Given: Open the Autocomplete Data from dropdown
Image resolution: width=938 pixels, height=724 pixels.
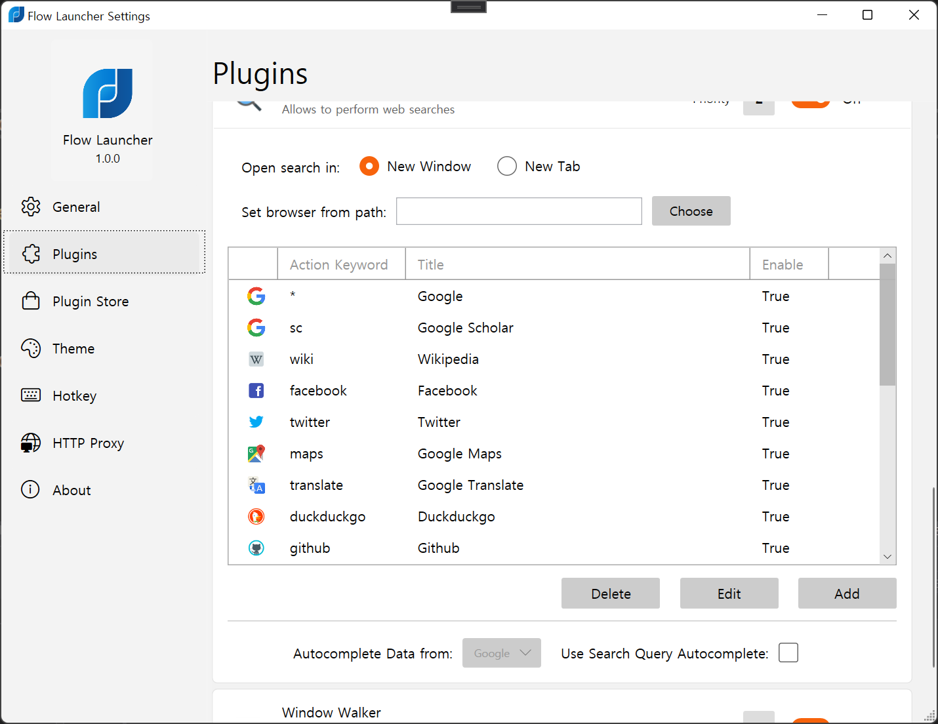Looking at the screenshot, I should [502, 653].
